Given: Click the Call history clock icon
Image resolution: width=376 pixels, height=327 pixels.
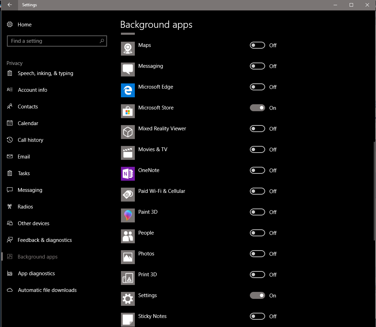Looking at the screenshot, I should [x=10, y=140].
